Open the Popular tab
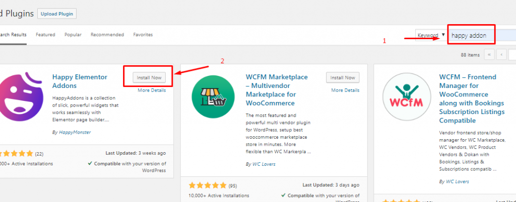Viewport: 516px width, 202px height. (x=73, y=35)
